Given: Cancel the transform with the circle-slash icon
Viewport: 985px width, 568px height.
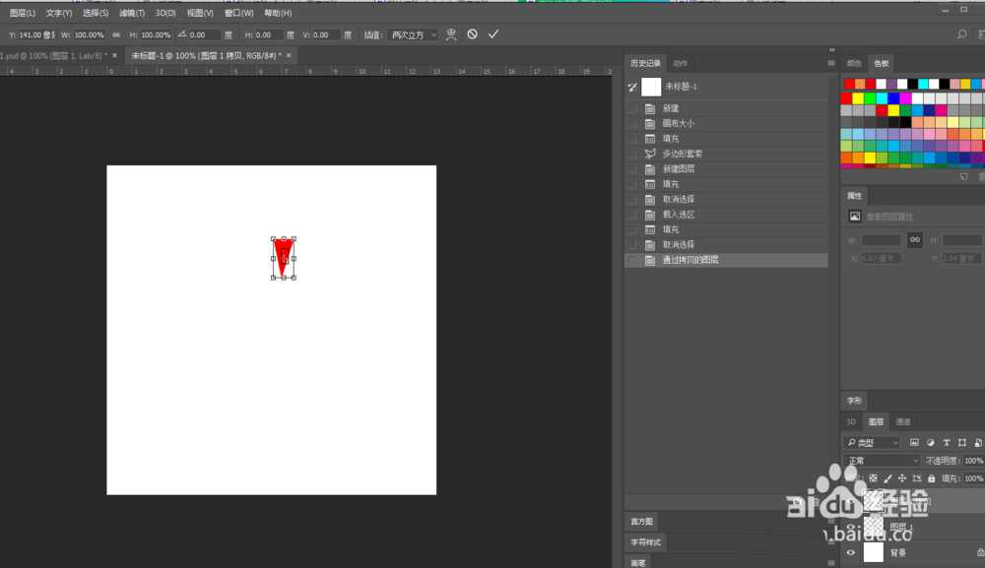Looking at the screenshot, I should pyautogui.click(x=473, y=34).
